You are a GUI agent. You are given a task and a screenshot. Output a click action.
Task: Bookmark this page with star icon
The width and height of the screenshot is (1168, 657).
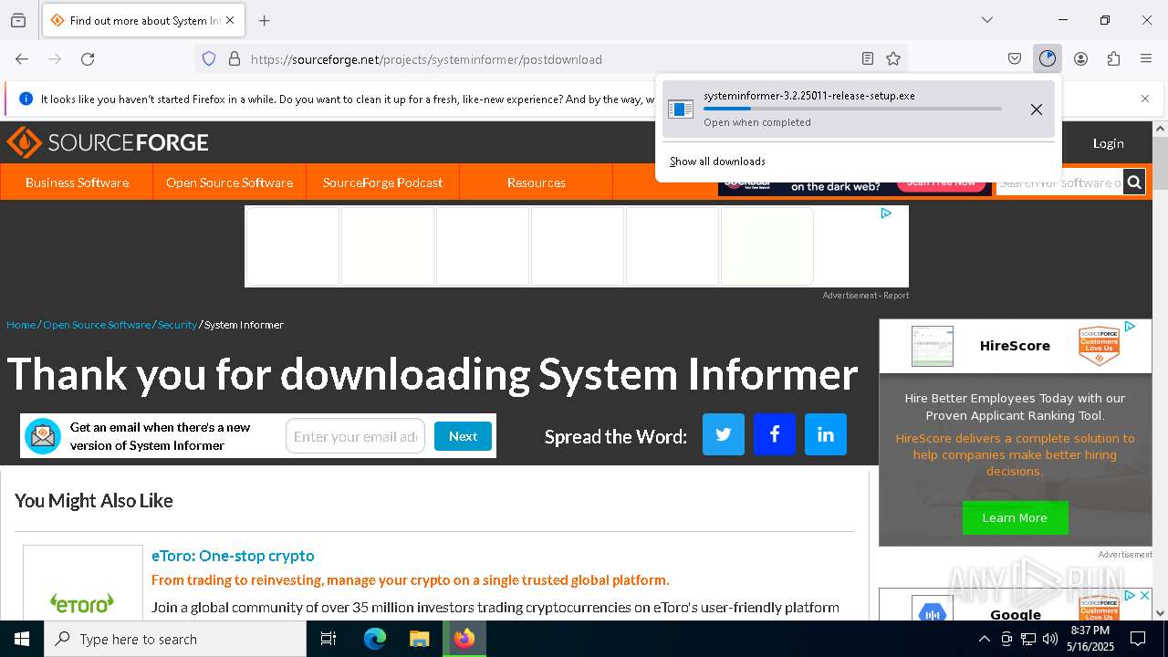coord(893,58)
